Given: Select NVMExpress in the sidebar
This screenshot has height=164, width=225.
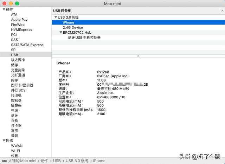Looking at the screenshot, I should (21, 30).
